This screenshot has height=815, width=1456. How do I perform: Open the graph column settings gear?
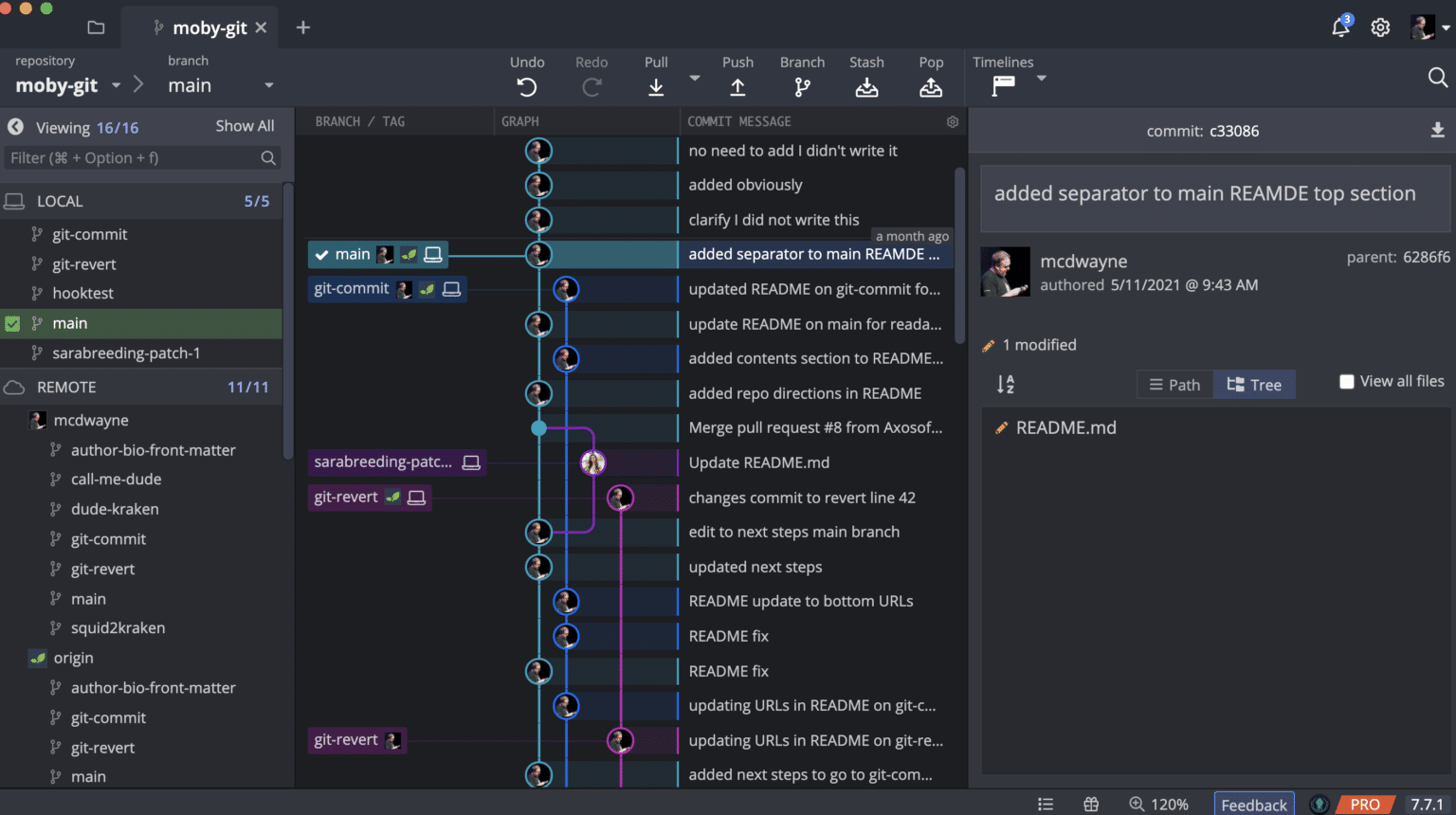click(x=952, y=121)
